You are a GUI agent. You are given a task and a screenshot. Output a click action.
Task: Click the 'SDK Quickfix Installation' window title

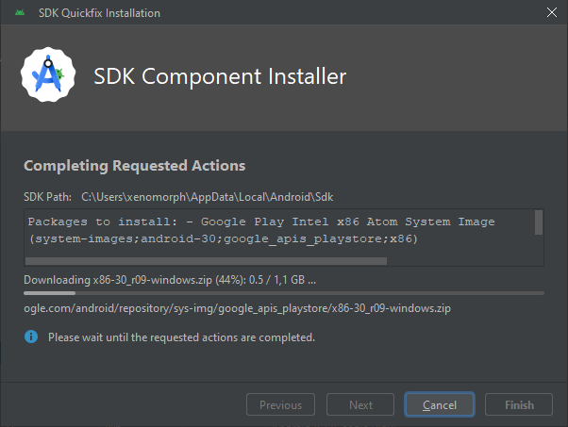[x=99, y=13]
